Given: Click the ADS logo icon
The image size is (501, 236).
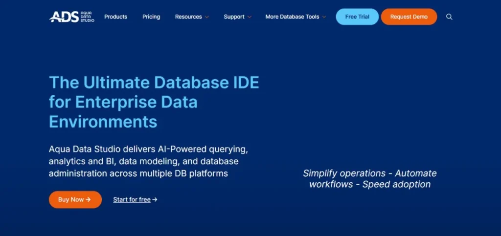Looking at the screenshot, I should coord(64,17).
